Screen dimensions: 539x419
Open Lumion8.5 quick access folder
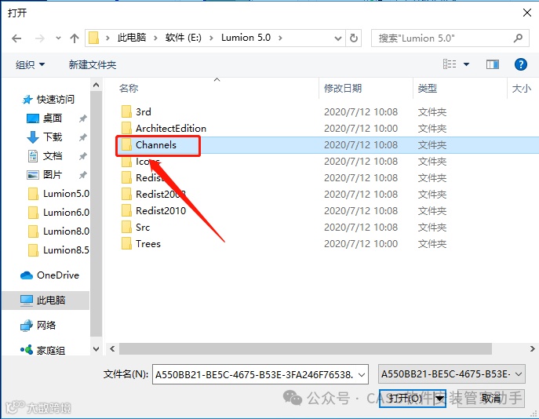[x=66, y=250]
